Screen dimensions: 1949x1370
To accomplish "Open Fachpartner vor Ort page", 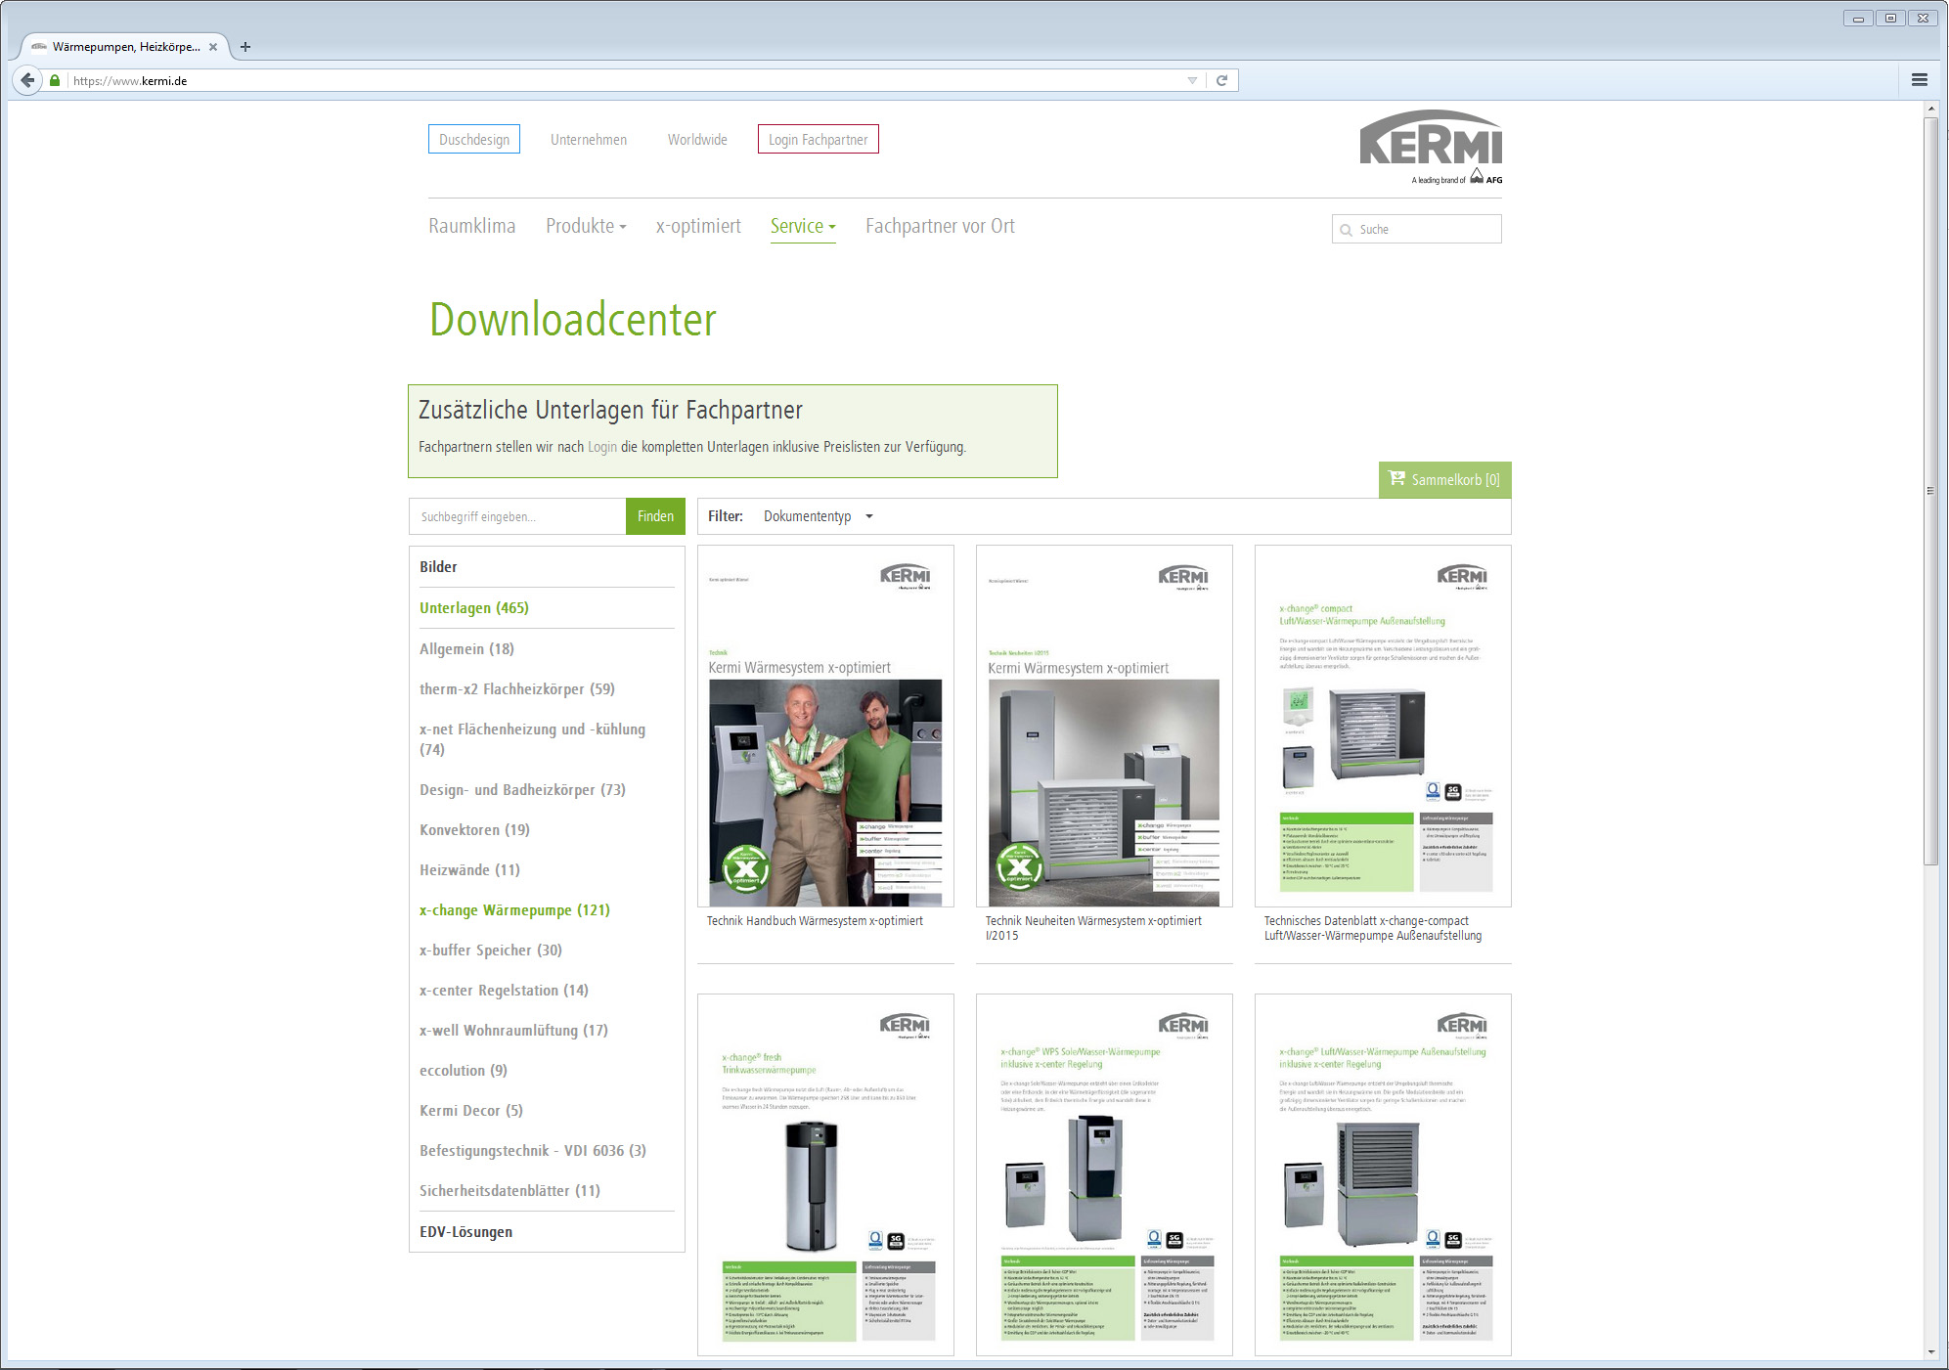I will point(940,226).
